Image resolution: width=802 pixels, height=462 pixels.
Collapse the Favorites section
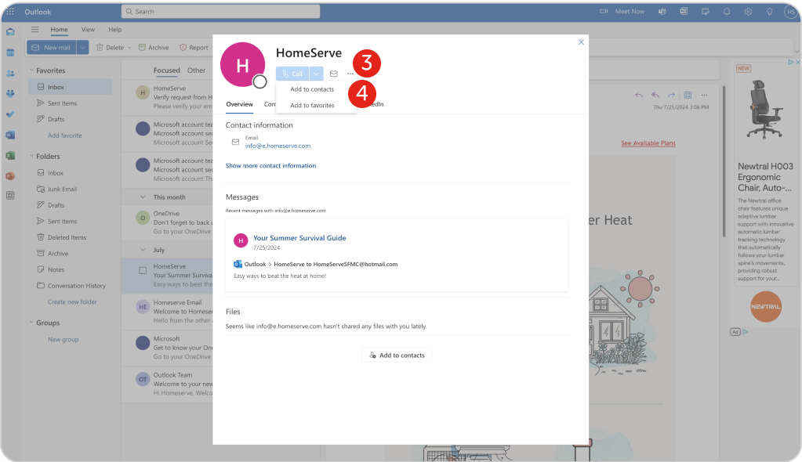pyautogui.click(x=31, y=70)
